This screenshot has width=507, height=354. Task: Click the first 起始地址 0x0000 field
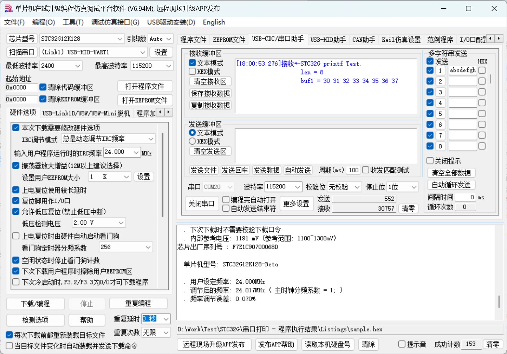pos(22,87)
